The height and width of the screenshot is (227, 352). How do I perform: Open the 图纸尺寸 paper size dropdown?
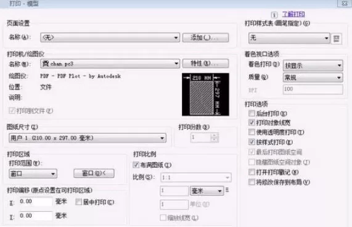[x=88, y=138]
